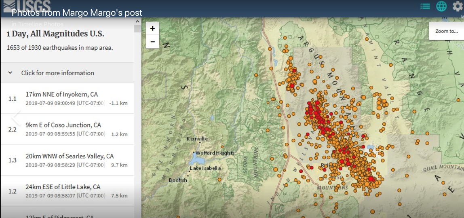
Task: Open the Zoom to... menu
Action: tap(447, 31)
